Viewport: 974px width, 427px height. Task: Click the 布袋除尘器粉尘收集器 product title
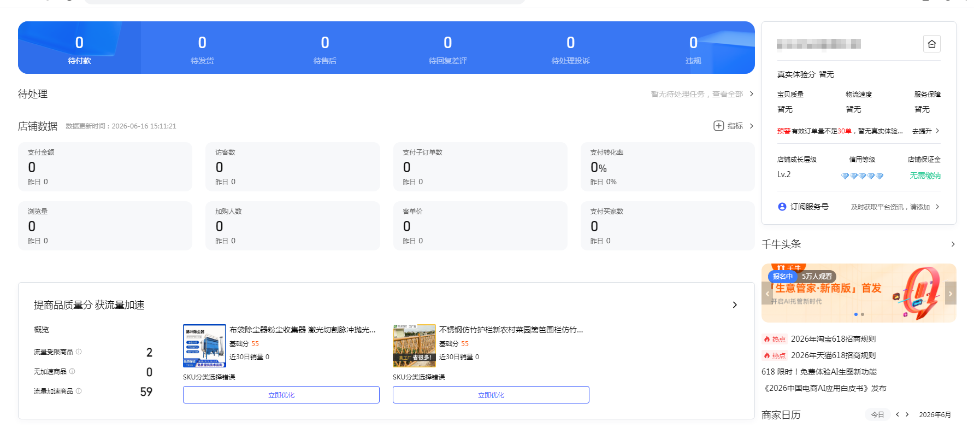click(x=303, y=330)
